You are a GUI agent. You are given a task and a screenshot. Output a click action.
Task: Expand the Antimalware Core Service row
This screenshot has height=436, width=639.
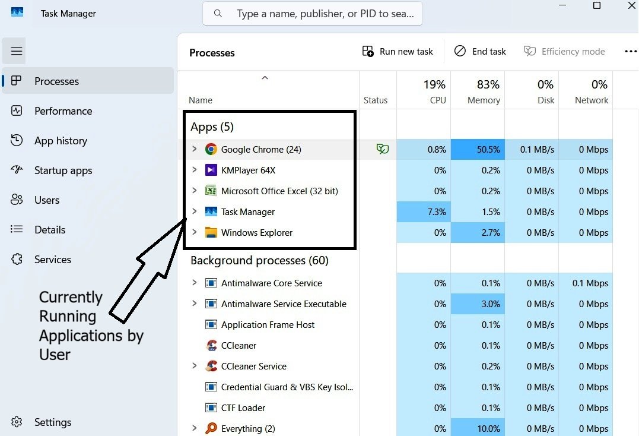195,283
